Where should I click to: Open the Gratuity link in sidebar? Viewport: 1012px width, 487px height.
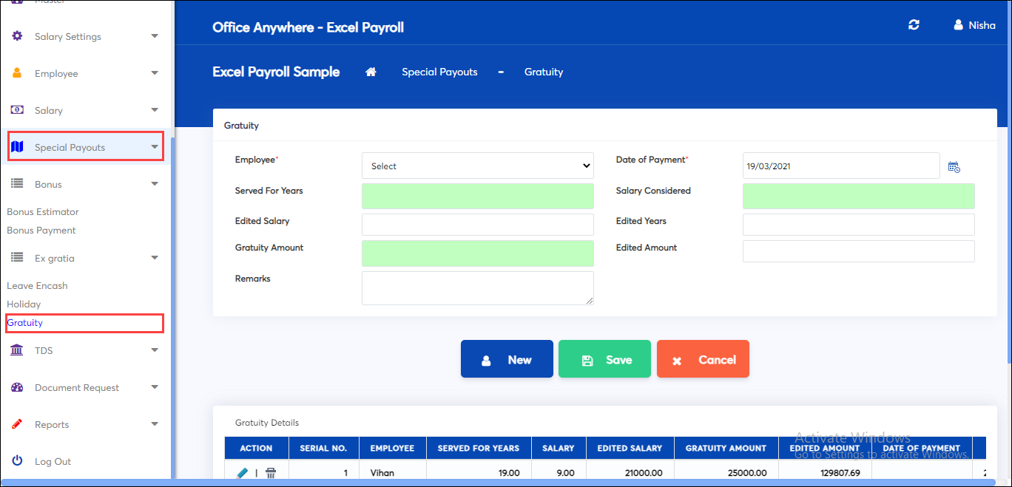click(x=25, y=323)
